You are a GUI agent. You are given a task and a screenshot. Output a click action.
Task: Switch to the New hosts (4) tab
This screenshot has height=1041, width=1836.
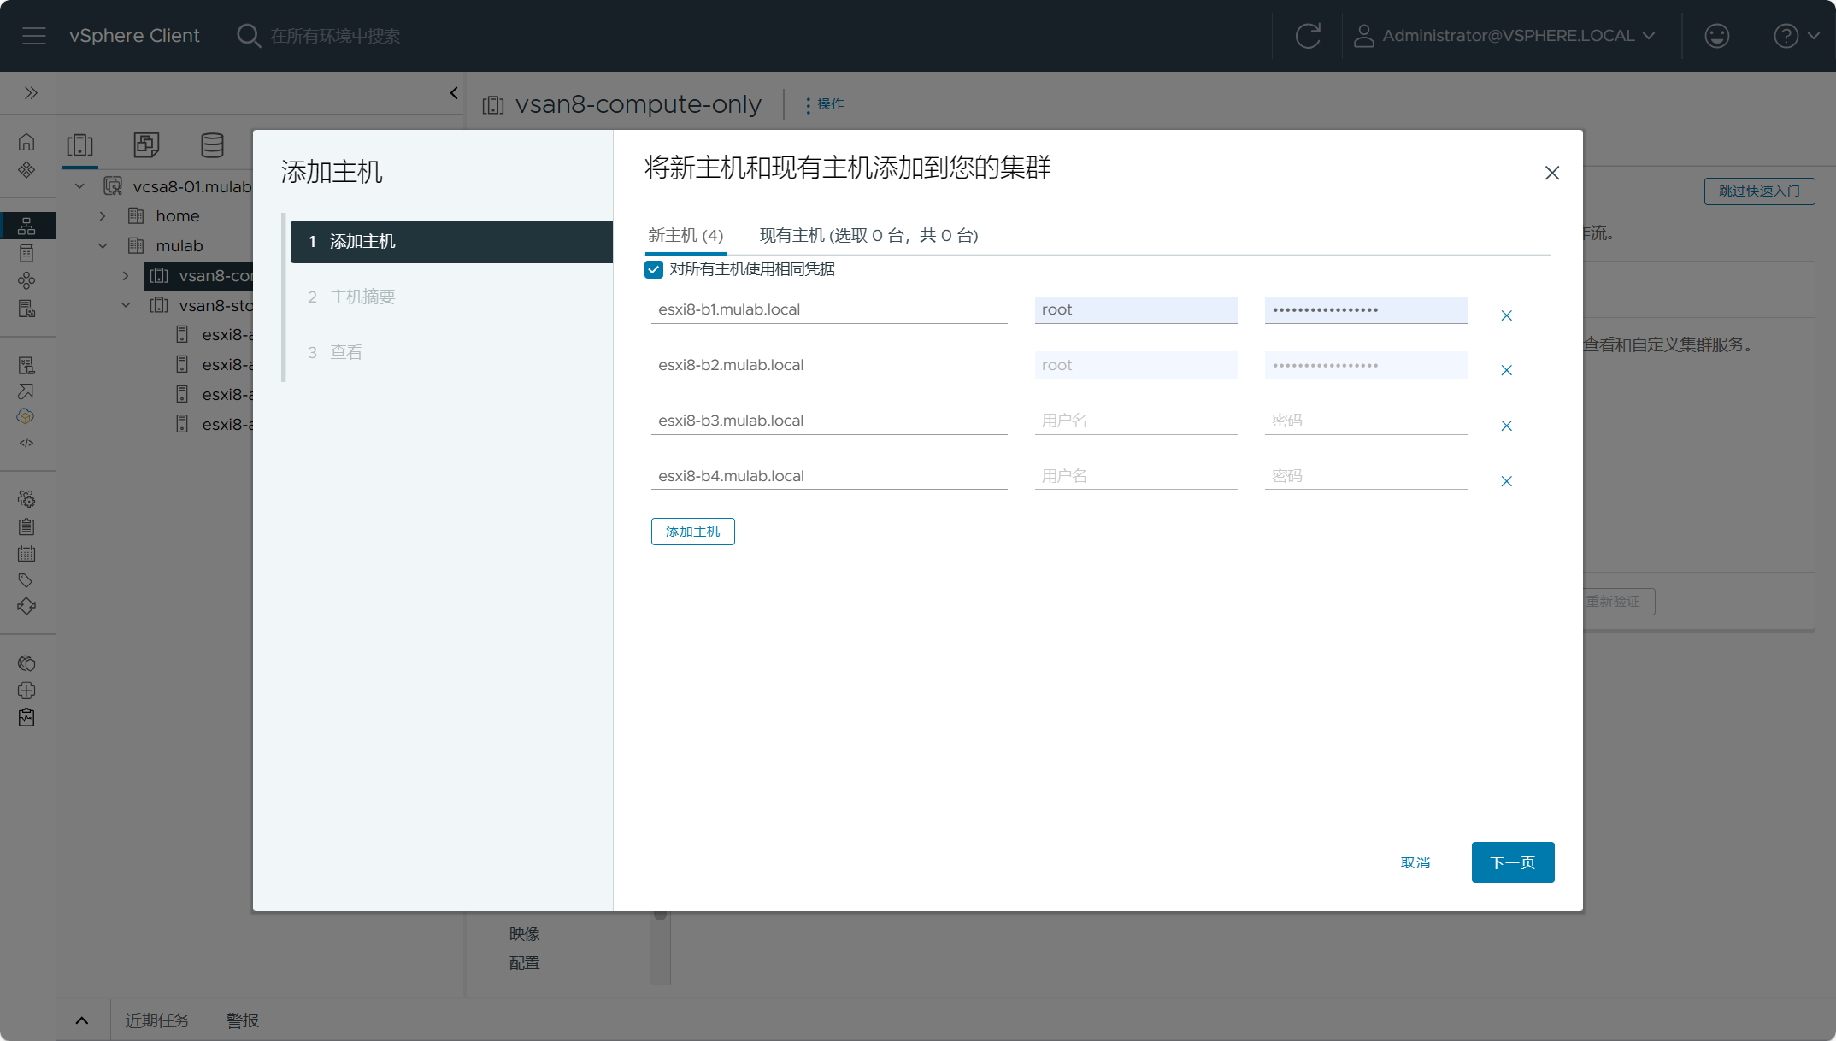[x=686, y=235]
